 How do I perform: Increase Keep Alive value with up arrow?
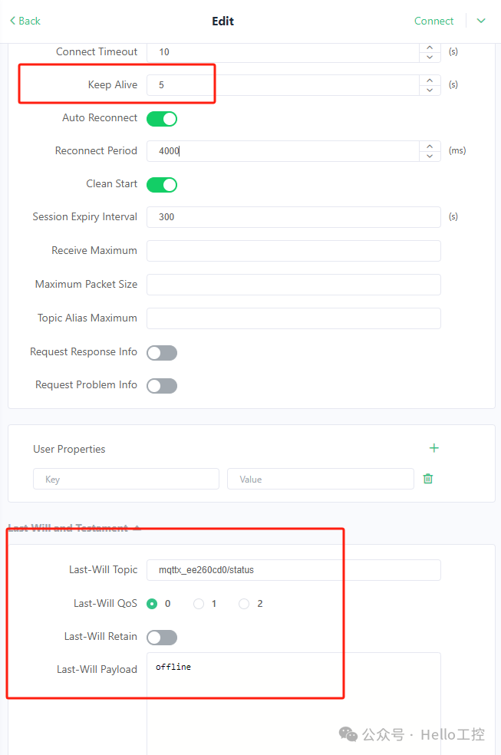[x=430, y=80]
